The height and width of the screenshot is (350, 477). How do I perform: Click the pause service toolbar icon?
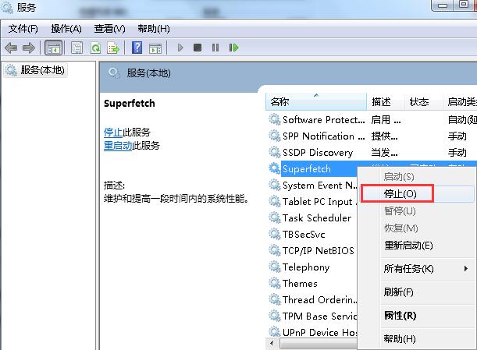pyautogui.click(x=215, y=48)
